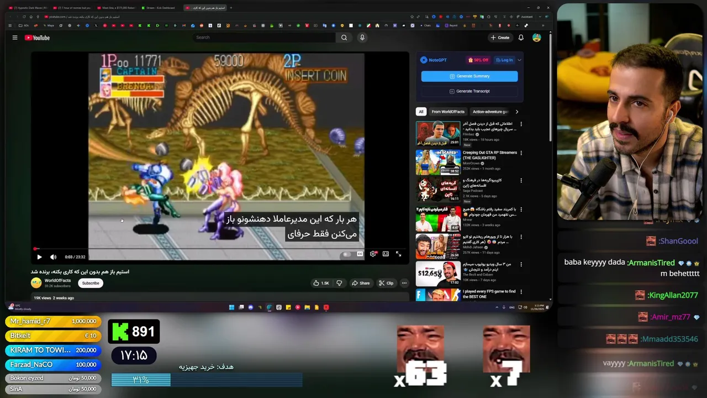Open the WorldOfFacts channel name link

pyautogui.click(x=57, y=281)
